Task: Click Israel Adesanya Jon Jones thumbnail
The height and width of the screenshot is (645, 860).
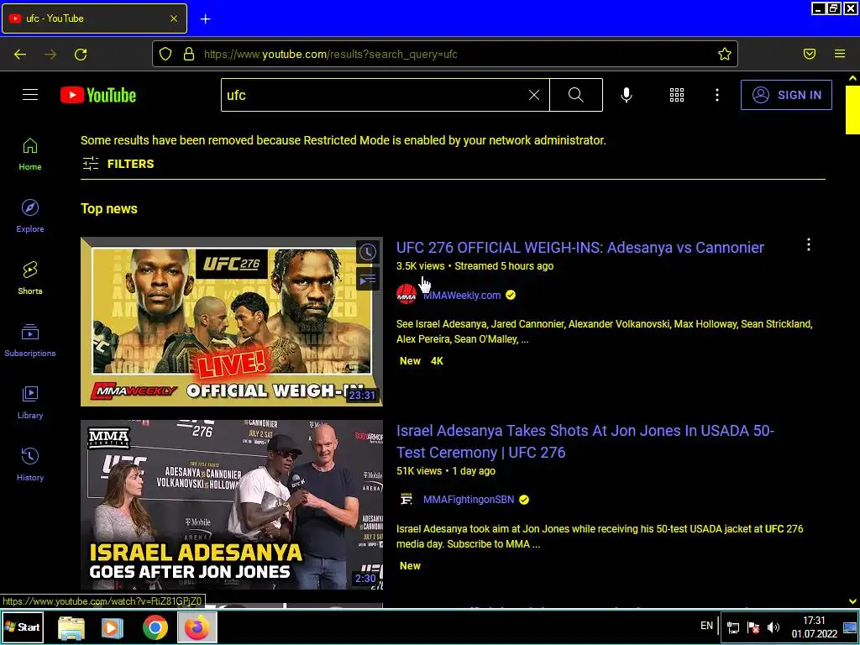Action: click(x=232, y=505)
